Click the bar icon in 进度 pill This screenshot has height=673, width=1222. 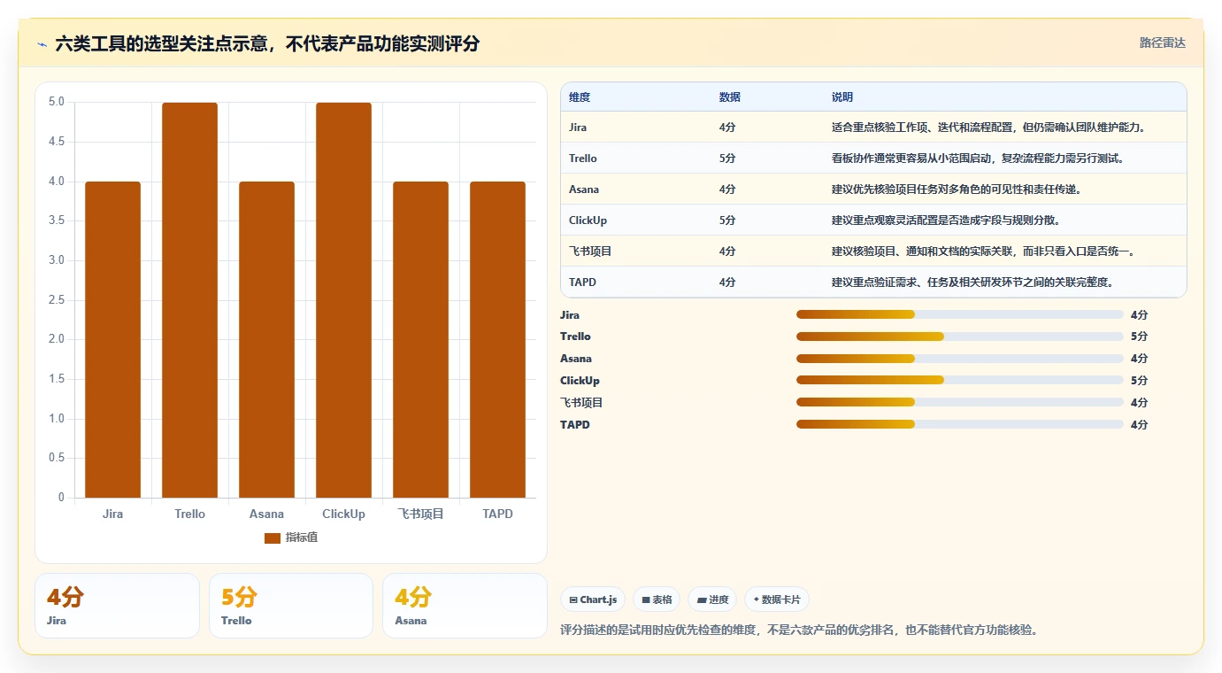click(702, 600)
